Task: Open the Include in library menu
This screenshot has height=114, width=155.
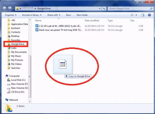Action: click(x=32, y=15)
